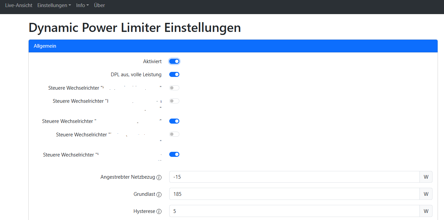The height and width of the screenshot is (220, 444).
Task: Select the Hysterese value field
Action: tap(294, 211)
